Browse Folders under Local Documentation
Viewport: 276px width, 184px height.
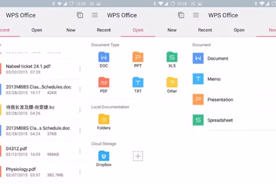click(104, 122)
